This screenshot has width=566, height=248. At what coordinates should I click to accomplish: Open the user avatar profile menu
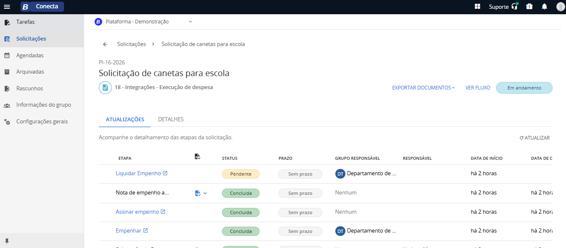click(561, 7)
